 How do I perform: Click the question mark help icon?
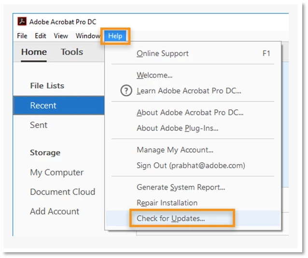126,90
